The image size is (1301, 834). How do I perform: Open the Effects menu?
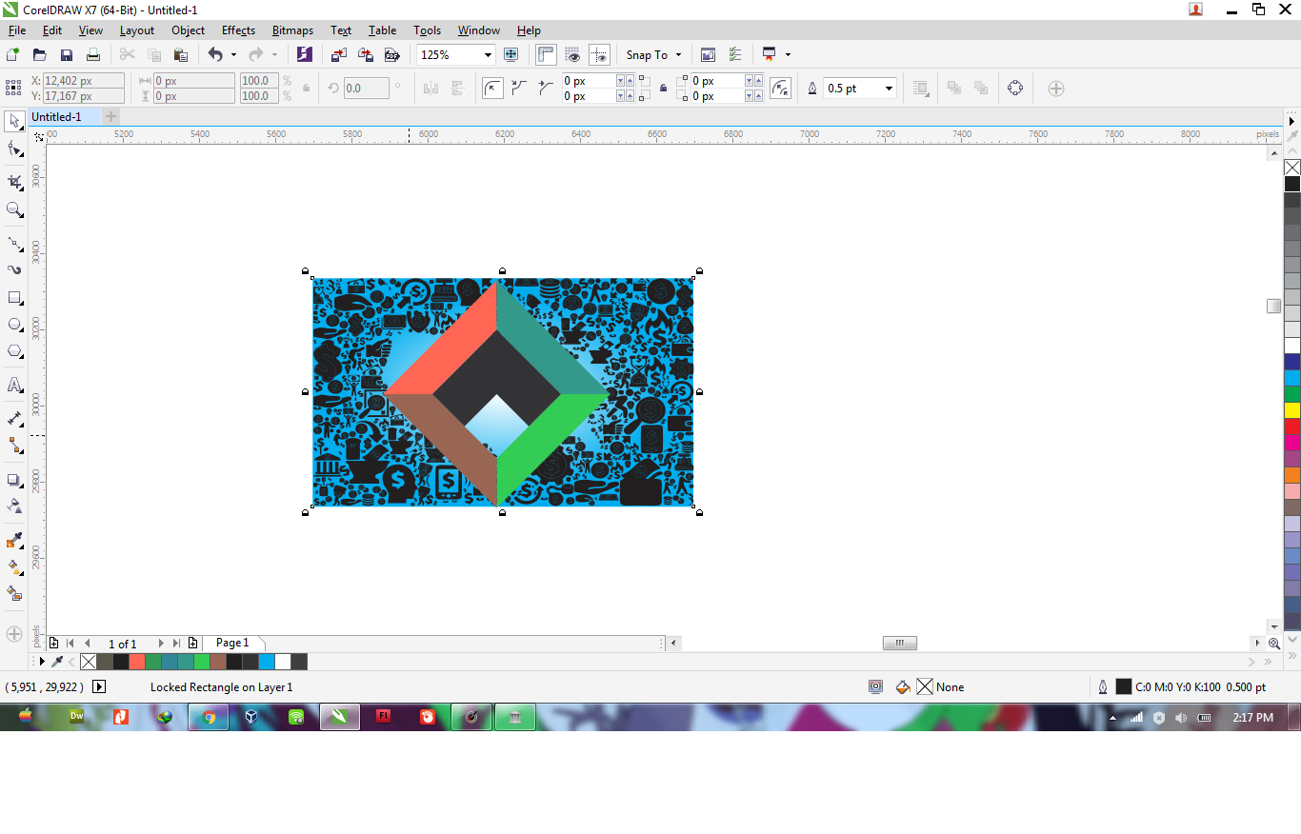pos(238,30)
